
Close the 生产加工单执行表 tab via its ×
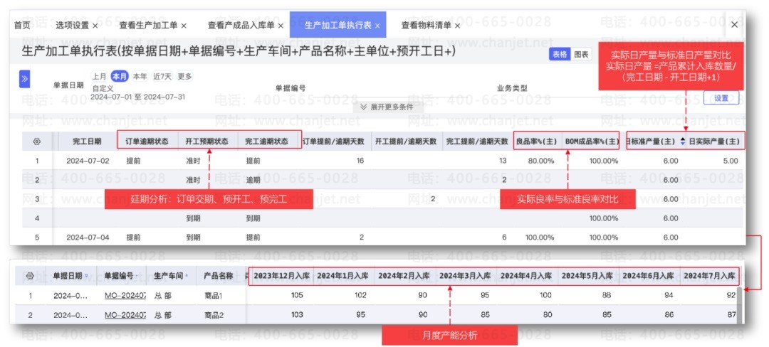click(377, 25)
